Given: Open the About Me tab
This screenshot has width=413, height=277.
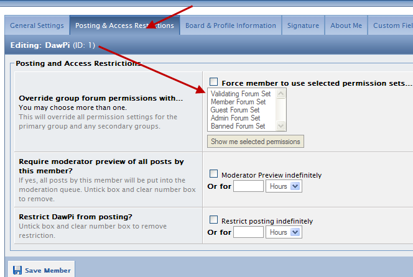Looking at the screenshot, I should (346, 25).
